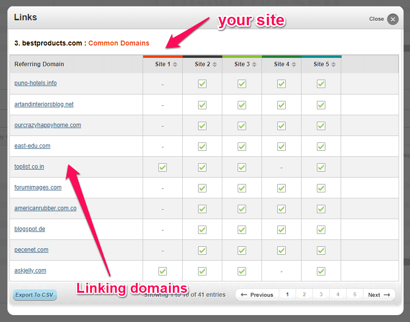
Task: Export the table with Export To CSV
Action: (x=35, y=295)
